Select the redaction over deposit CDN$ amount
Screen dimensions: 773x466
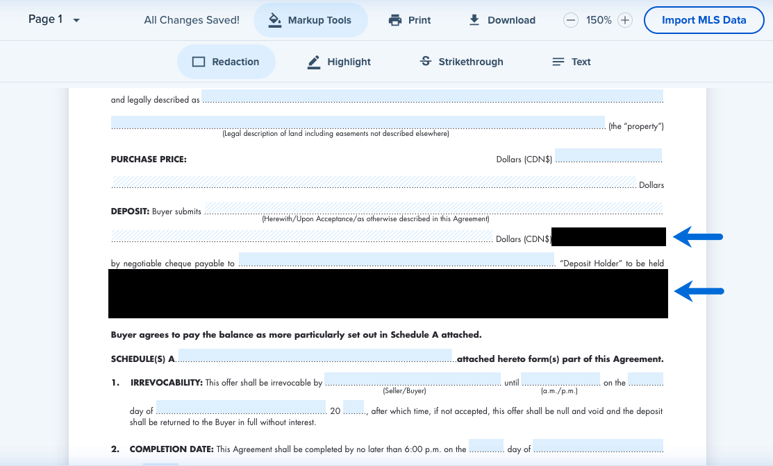tap(608, 236)
